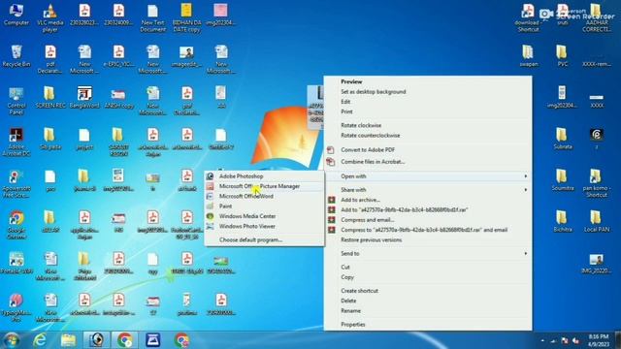Select the pan komo Shortcut icon
Viewport: 621px width, 349px height.
tap(597, 183)
